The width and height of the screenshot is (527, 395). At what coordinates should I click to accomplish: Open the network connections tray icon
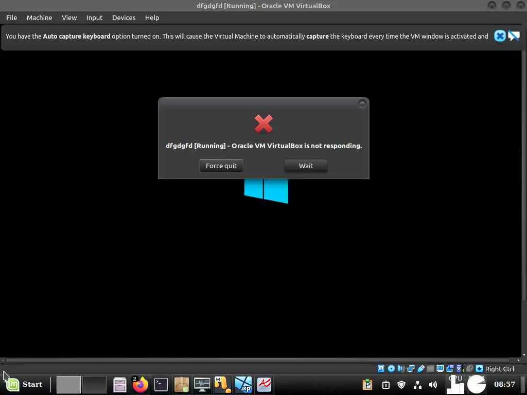[417, 384]
